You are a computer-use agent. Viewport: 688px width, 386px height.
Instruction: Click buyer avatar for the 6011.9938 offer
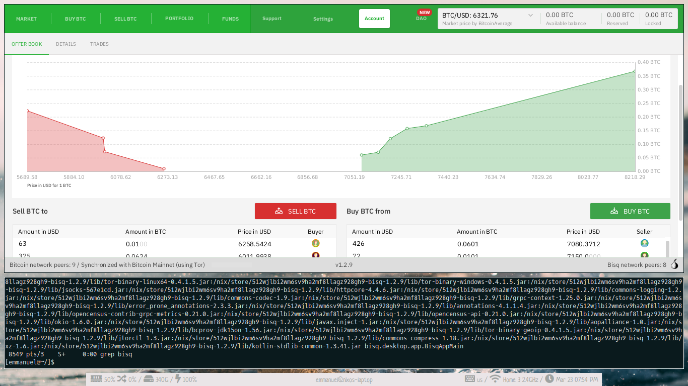tap(316, 255)
